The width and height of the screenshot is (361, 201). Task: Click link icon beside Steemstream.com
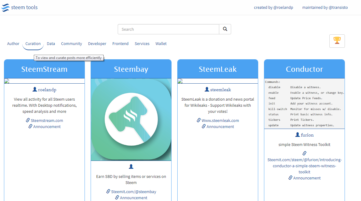pyautogui.click(x=28, y=120)
